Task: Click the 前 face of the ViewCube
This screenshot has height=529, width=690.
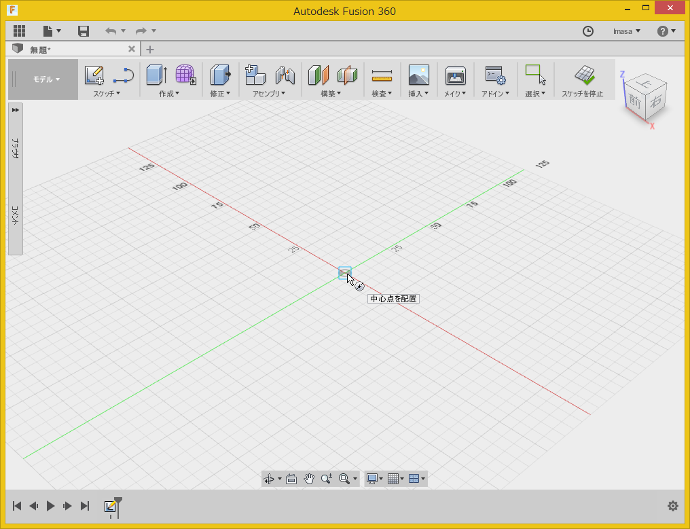Action: click(635, 101)
